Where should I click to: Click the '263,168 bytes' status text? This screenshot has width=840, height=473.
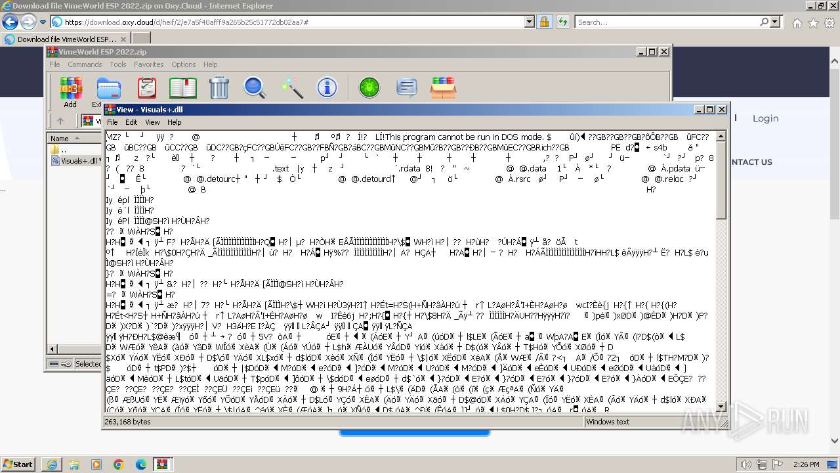tap(127, 422)
